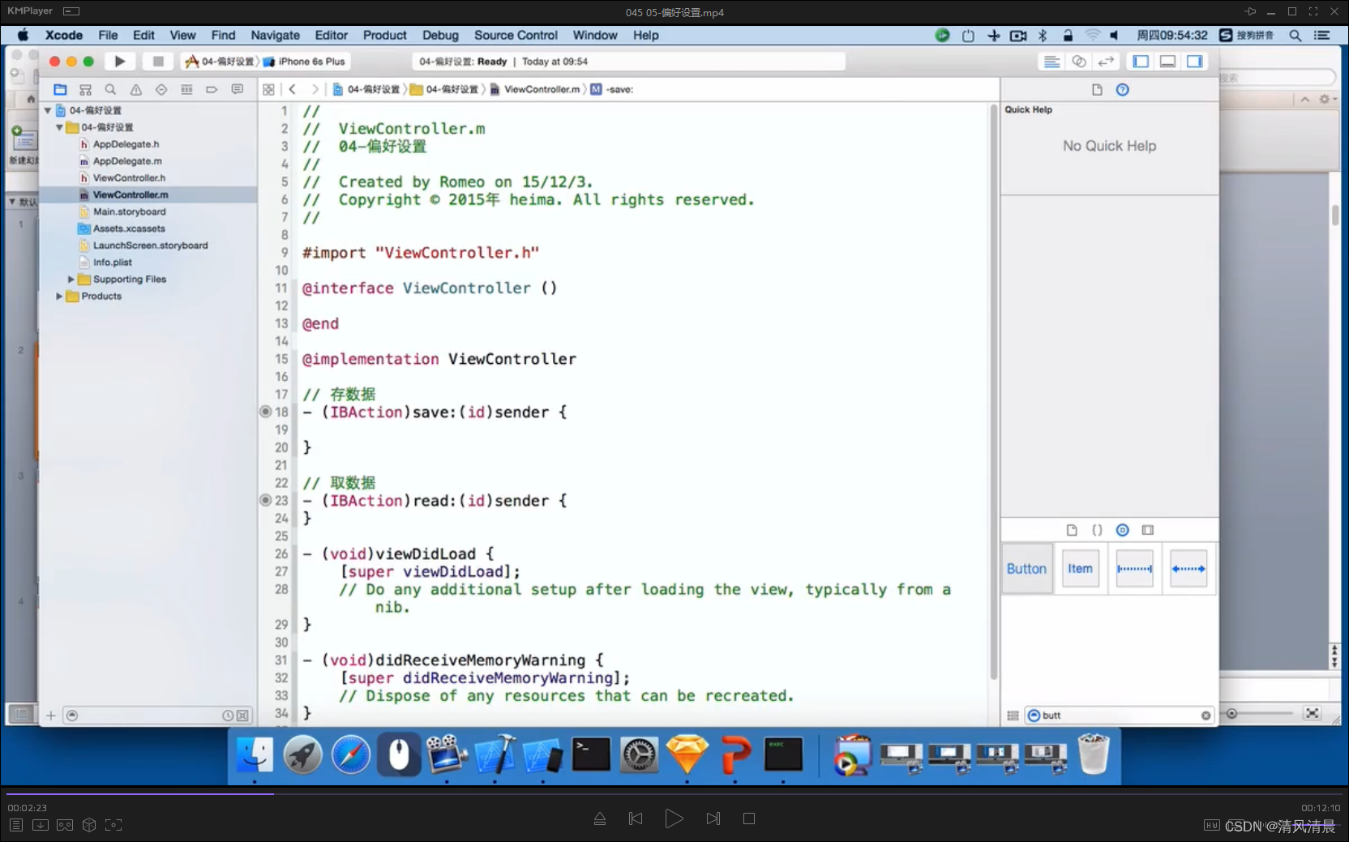Run the project with the Play button
The height and width of the screenshot is (842, 1349).
click(x=120, y=62)
